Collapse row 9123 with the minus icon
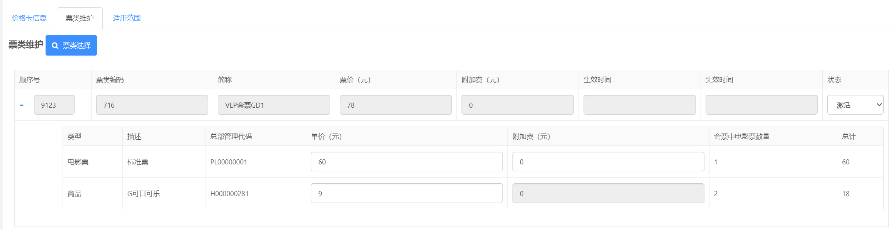Viewport: 896px width, 230px height. pyautogui.click(x=22, y=105)
